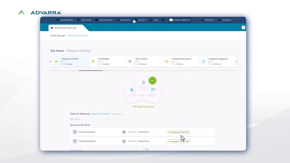Click the unlabeled icon right of FAQ

163,20
